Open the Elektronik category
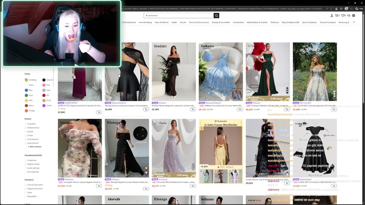This screenshot has width=365, height=205. [275, 22]
